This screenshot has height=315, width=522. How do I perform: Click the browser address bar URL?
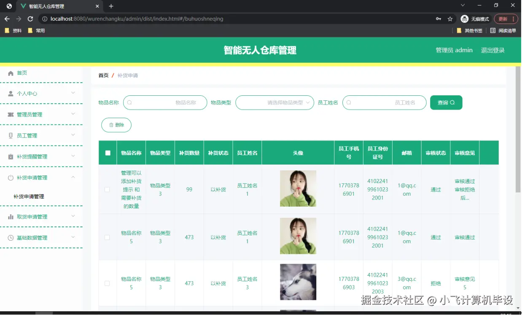point(137,19)
